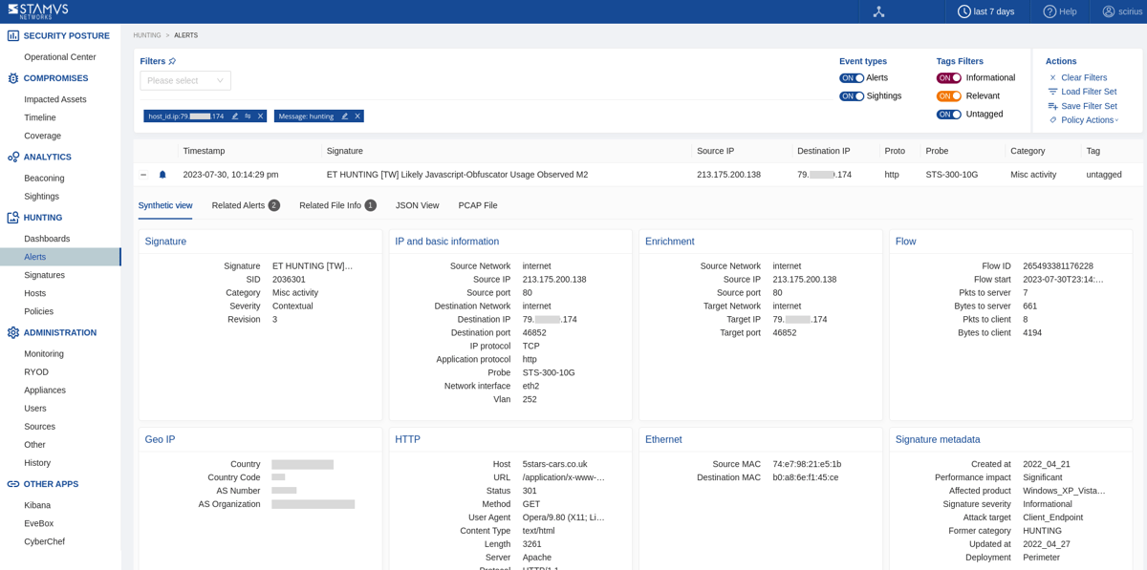This screenshot has width=1147, height=570.
Task: Click the Analytics section icon
Action: (x=13, y=157)
